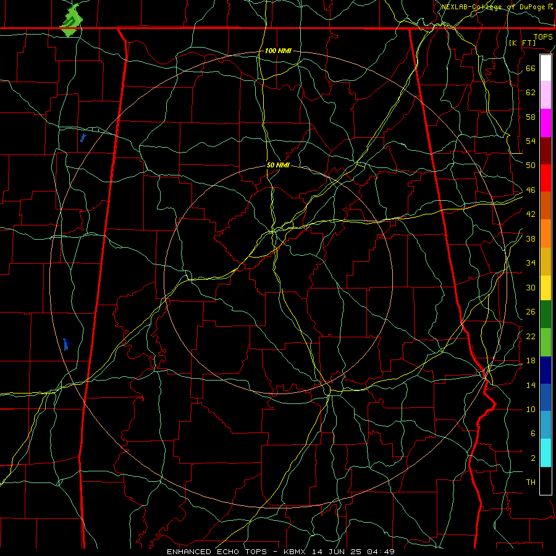Click the "50 NMI" range ring label
556x556 pixels.
278,165
